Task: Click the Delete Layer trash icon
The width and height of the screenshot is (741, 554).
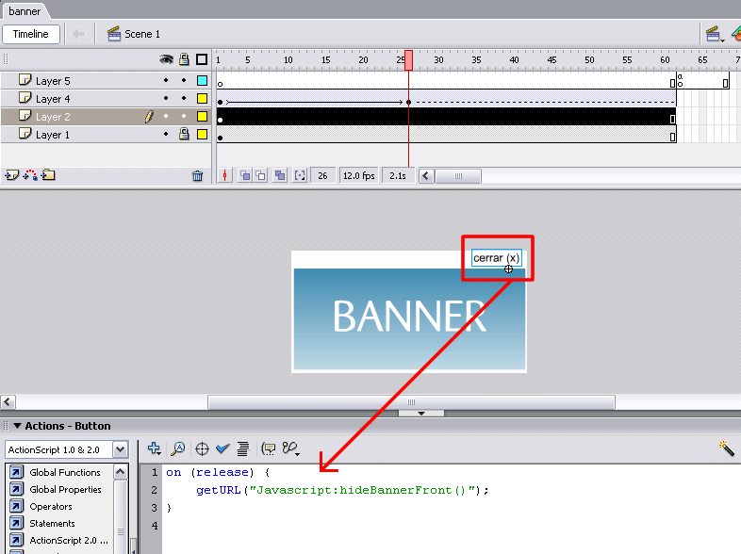Action: click(x=197, y=175)
